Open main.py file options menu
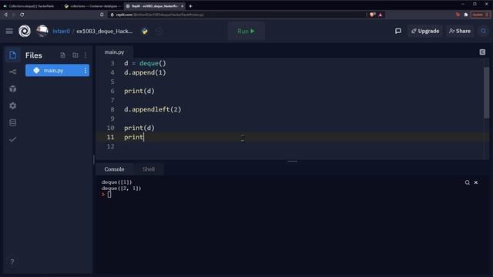493x277 pixels. 86,71
